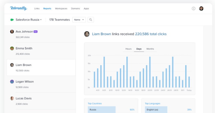Click the 220,586 total clicks link

(151, 34)
